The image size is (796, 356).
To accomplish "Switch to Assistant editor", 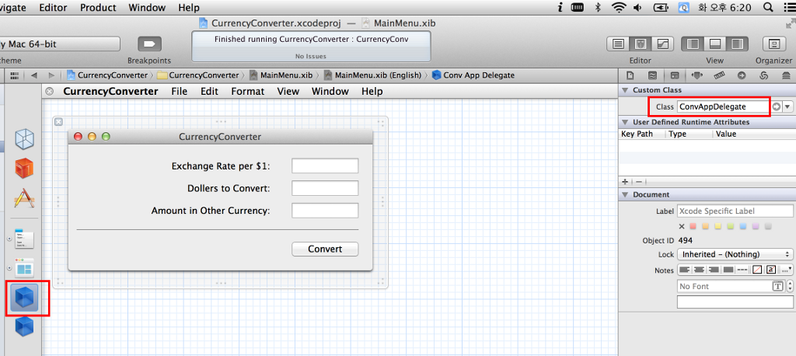I will pyautogui.click(x=641, y=44).
